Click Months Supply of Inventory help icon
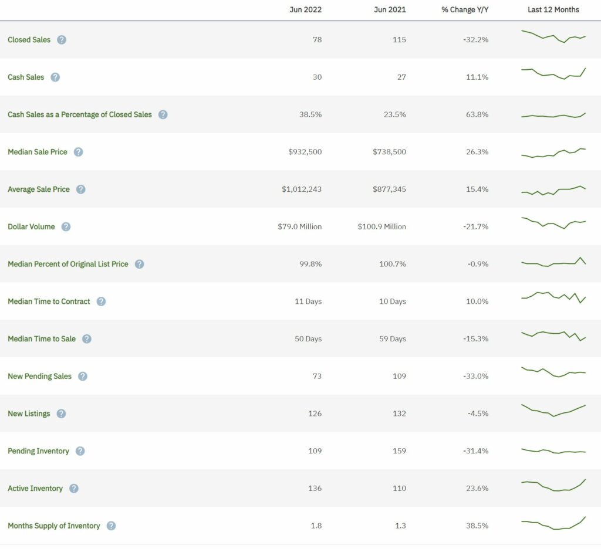The image size is (601, 549). pyautogui.click(x=111, y=526)
